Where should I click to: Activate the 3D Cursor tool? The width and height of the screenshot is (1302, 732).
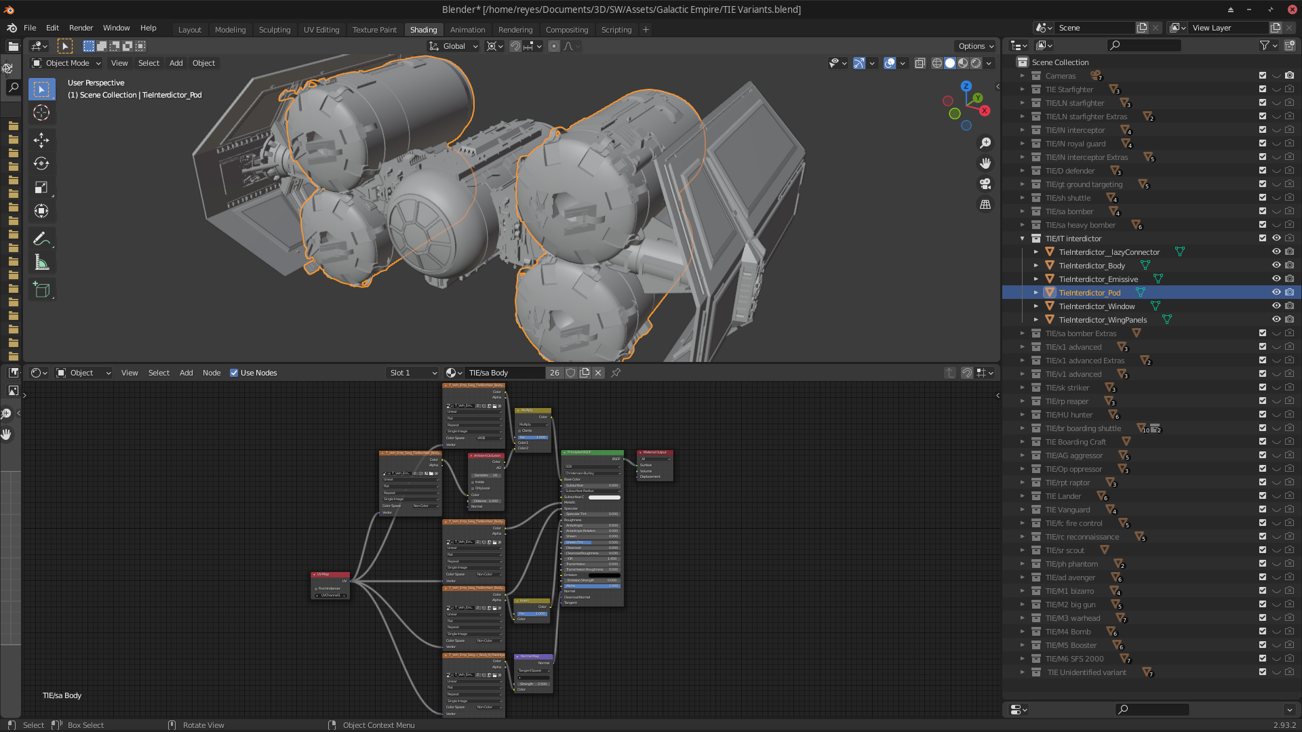click(41, 113)
